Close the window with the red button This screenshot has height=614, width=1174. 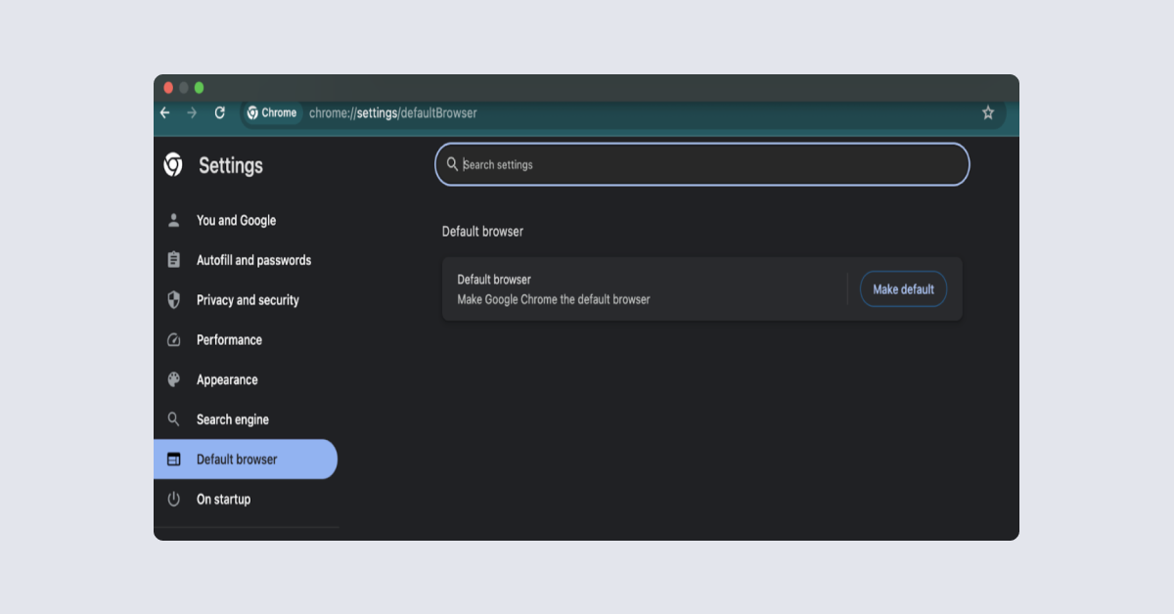tap(168, 88)
